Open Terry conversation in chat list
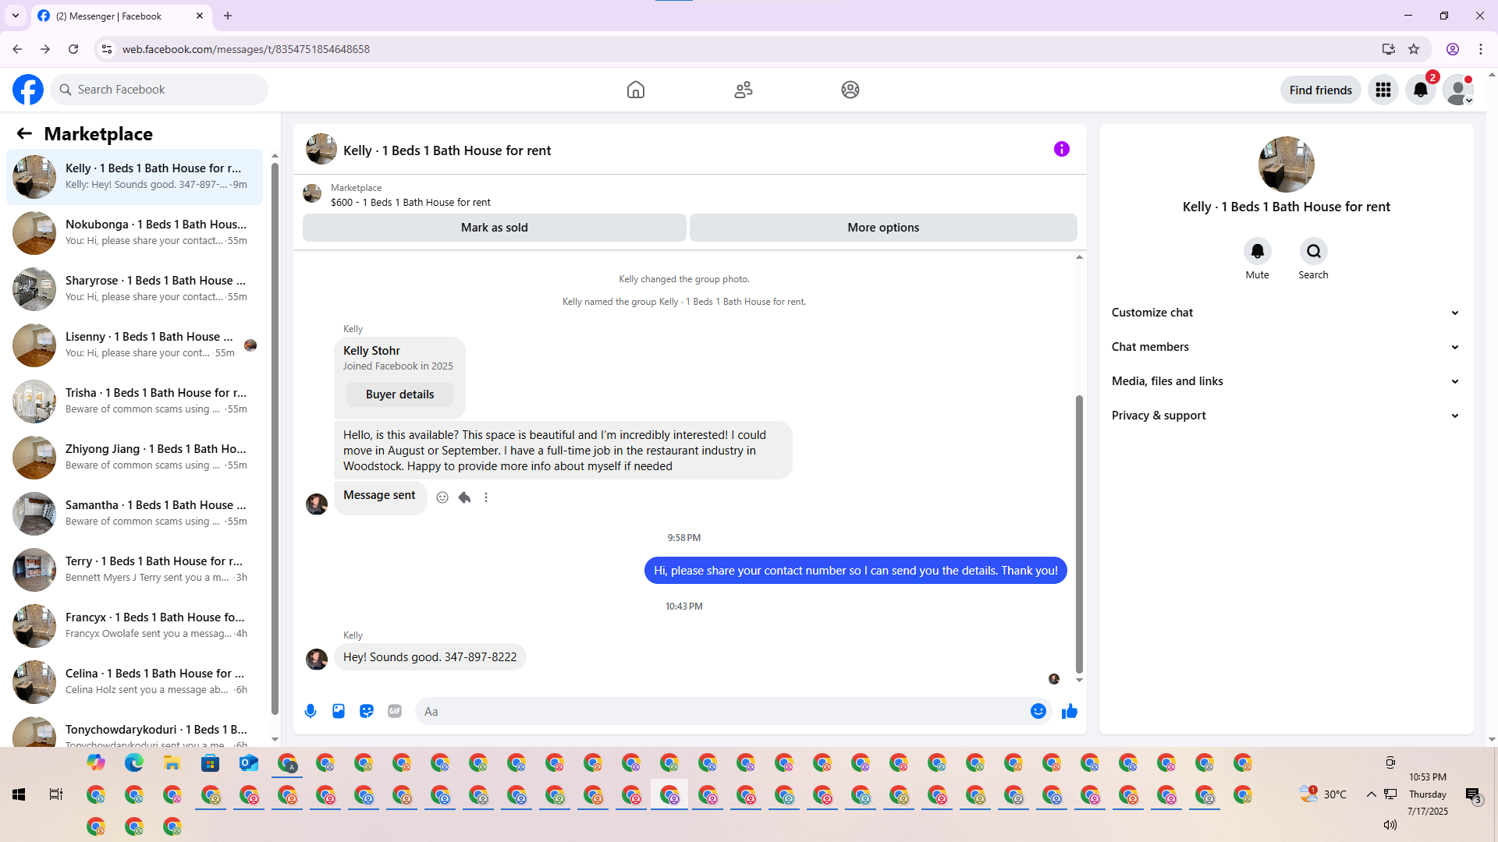 (x=135, y=570)
